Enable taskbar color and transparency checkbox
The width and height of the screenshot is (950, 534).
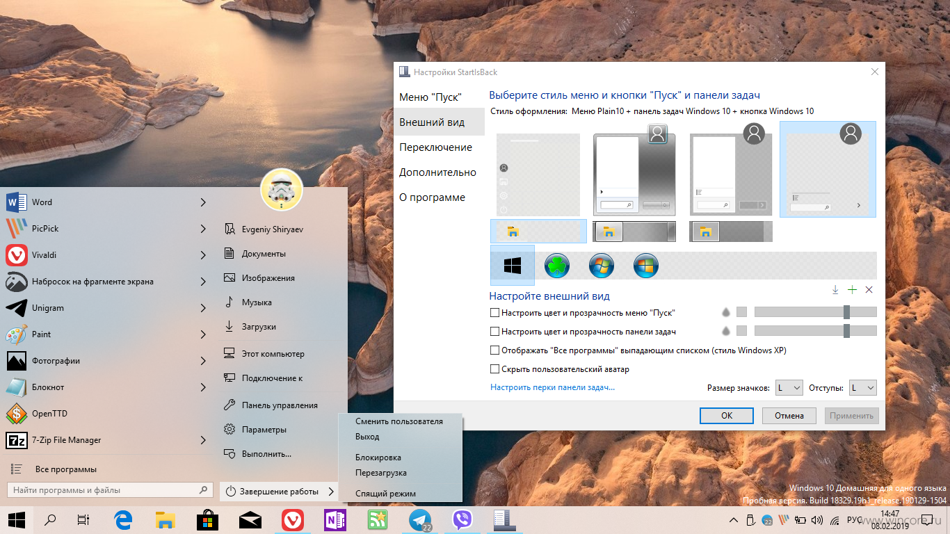click(495, 332)
